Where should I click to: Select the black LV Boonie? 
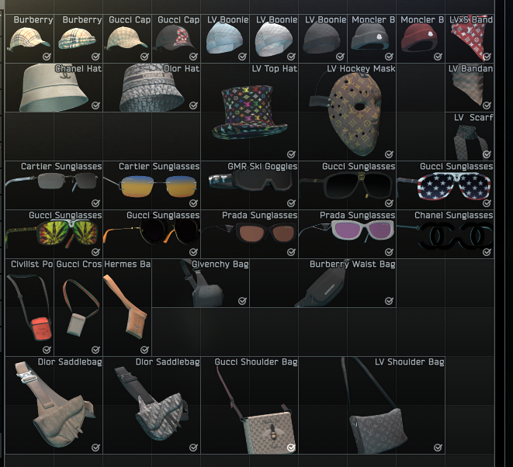click(x=323, y=39)
